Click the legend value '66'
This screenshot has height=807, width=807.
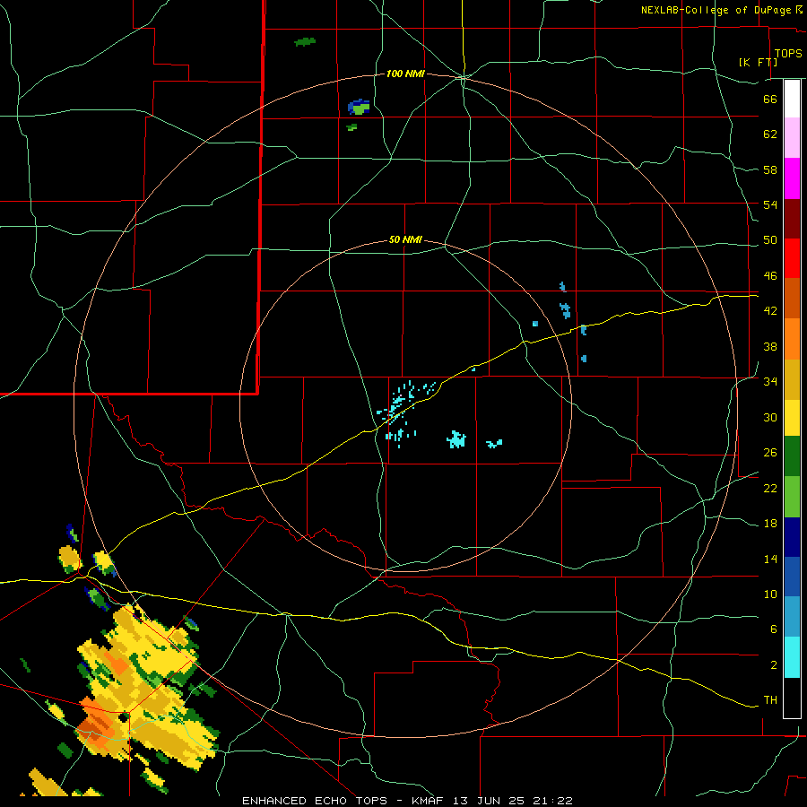tap(770, 100)
